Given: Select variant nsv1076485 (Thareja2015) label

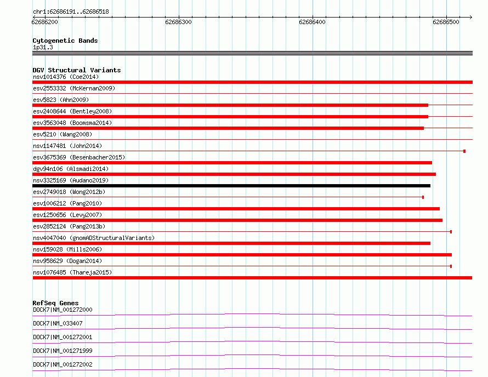Looking at the screenshot, I should pyautogui.click(x=72, y=272).
